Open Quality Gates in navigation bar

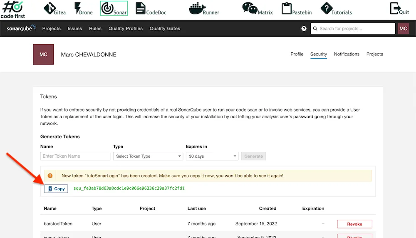[x=165, y=29]
